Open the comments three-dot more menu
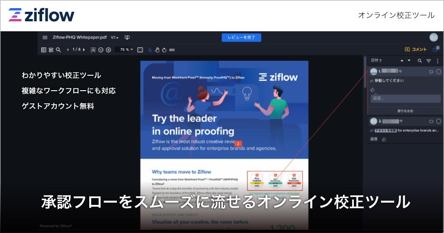Screen dimensions: 444x233 (x=438, y=60)
